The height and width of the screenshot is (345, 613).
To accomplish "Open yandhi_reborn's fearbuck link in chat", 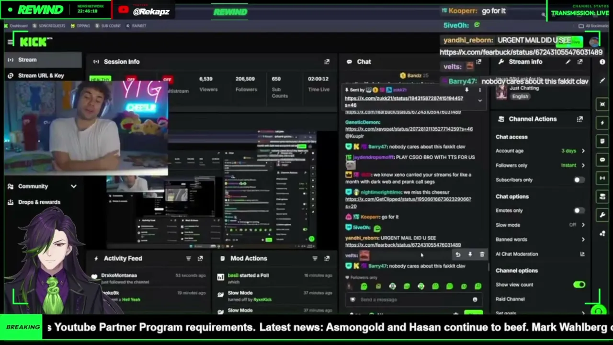I will [x=403, y=245].
